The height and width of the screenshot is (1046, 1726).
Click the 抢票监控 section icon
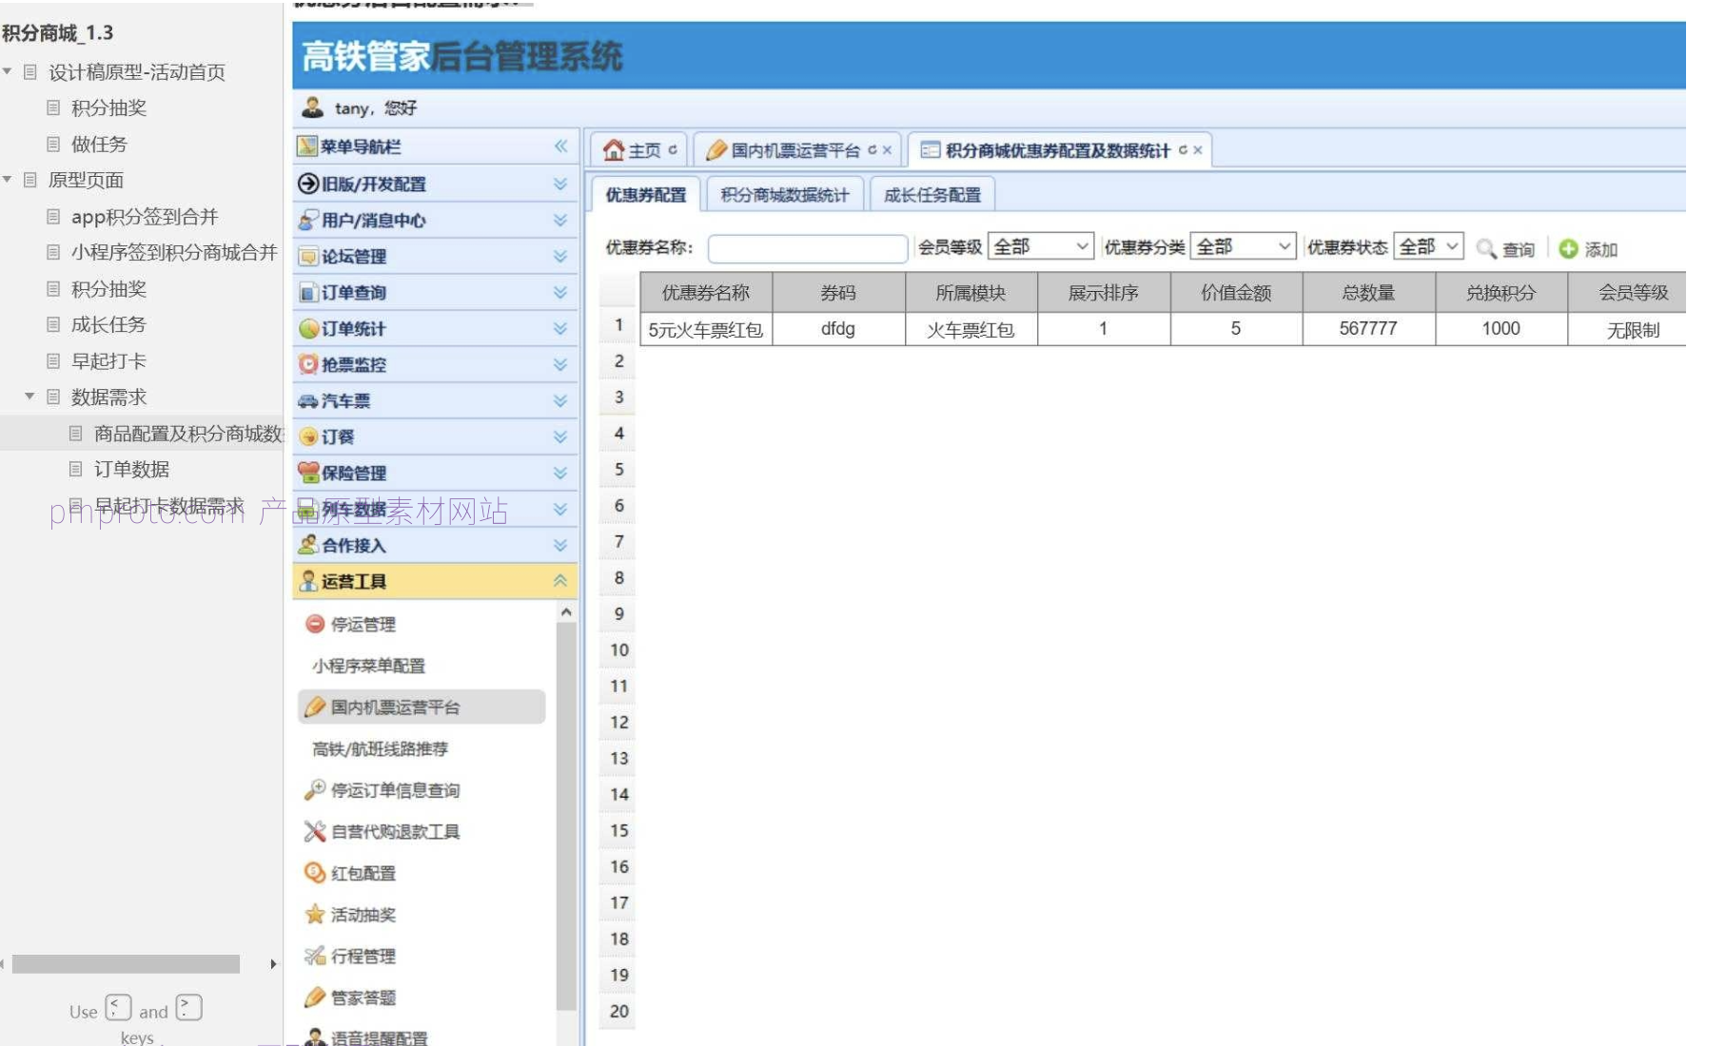tap(308, 364)
